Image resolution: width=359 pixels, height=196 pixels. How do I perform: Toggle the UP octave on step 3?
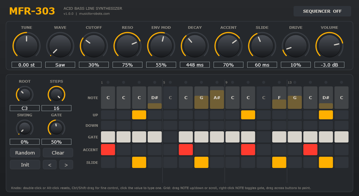pos(139,115)
